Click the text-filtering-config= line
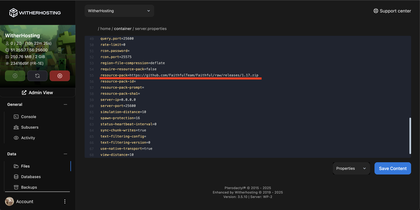 click(123, 136)
